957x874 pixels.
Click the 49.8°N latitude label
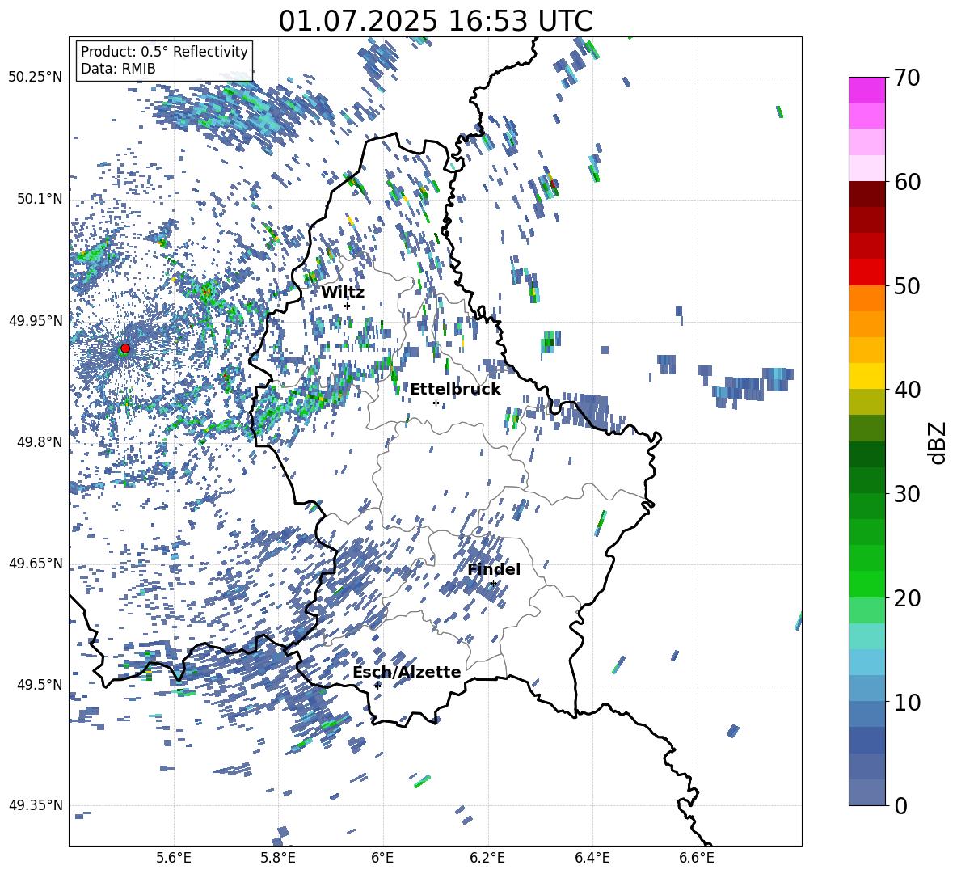point(39,442)
